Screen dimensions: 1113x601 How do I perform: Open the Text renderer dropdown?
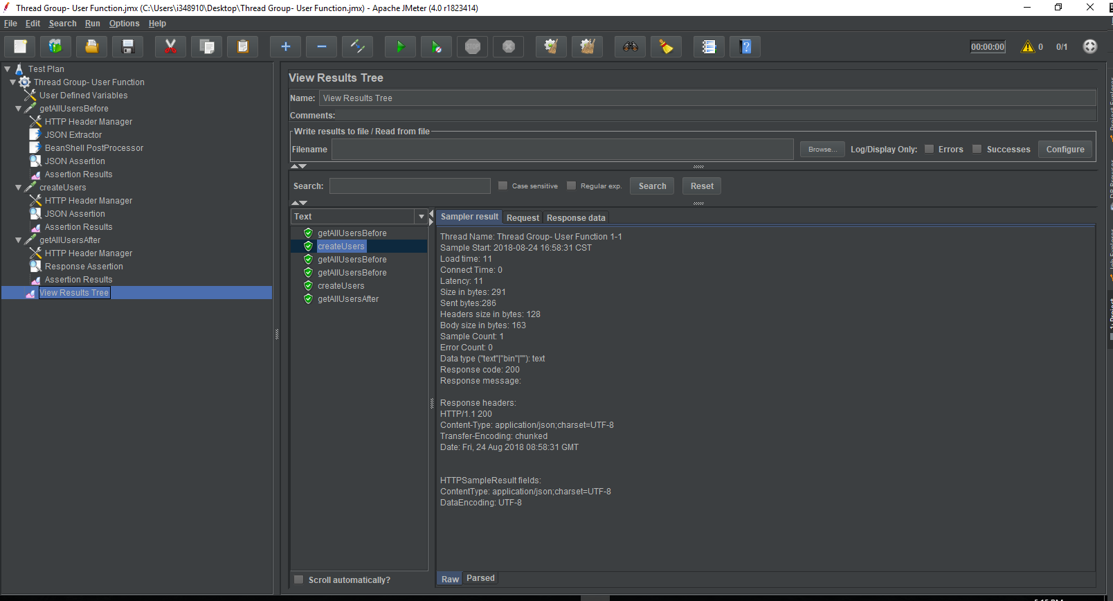(x=421, y=217)
